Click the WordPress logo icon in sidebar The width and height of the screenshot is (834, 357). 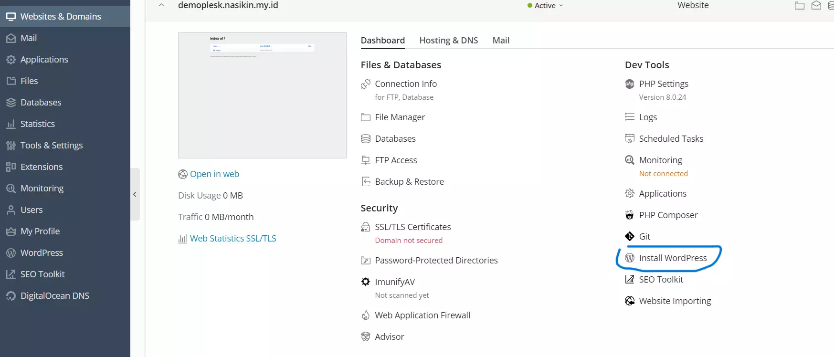pos(11,253)
